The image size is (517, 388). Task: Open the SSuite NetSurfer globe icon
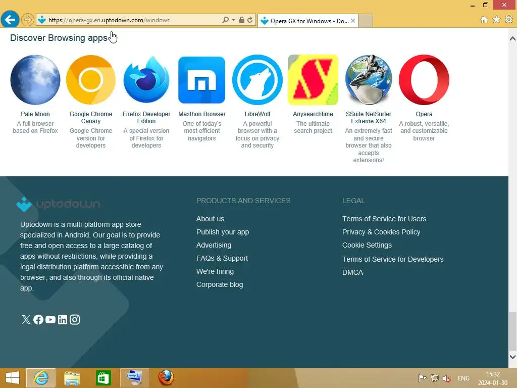point(369,80)
